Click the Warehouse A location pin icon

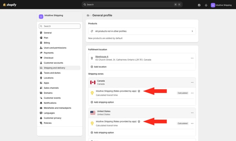coord(92,58)
